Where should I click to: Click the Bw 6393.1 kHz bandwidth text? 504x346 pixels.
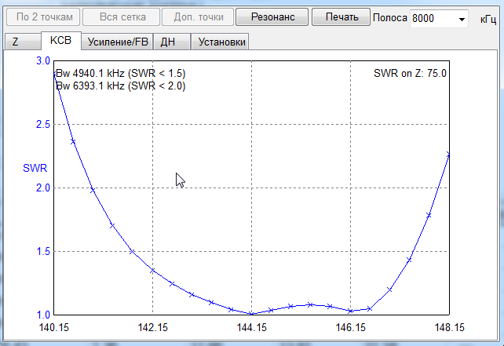[x=120, y=86]
